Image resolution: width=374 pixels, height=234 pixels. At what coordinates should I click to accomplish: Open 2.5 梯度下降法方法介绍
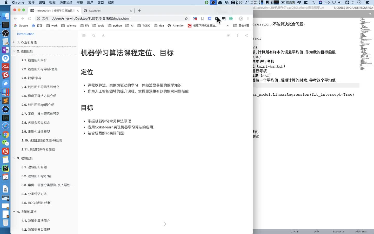click(x=39, y=96)
